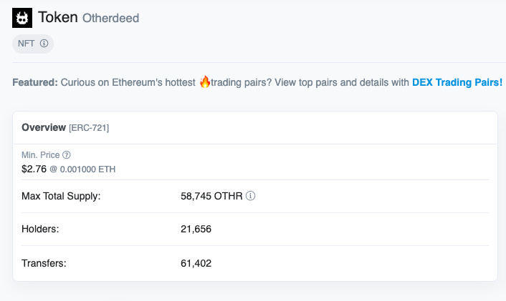This screenshot has width=506, height=301.
Task: Click the [ERC-721] label
Action: tap(89, 128)
